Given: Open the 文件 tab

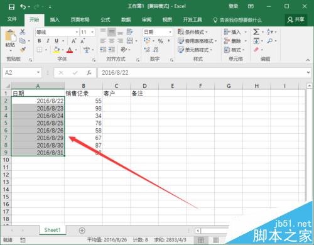Looking at the screenshot, I should 12,19.
